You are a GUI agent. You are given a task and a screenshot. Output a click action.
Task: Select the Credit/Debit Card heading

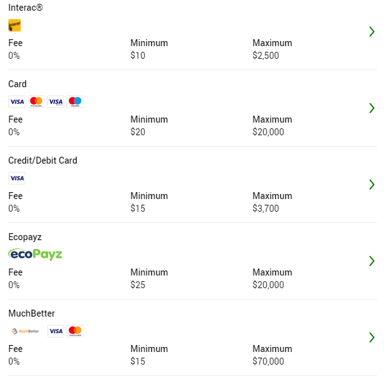click(x=42, y=161)
